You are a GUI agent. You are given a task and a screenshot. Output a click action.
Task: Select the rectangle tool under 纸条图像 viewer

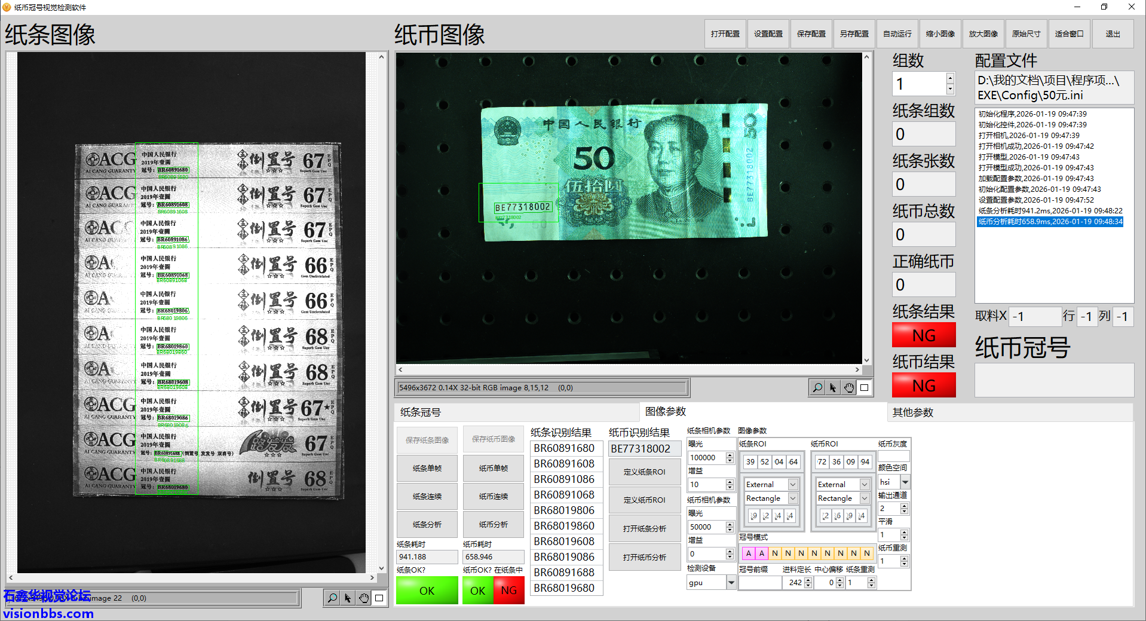379,598
